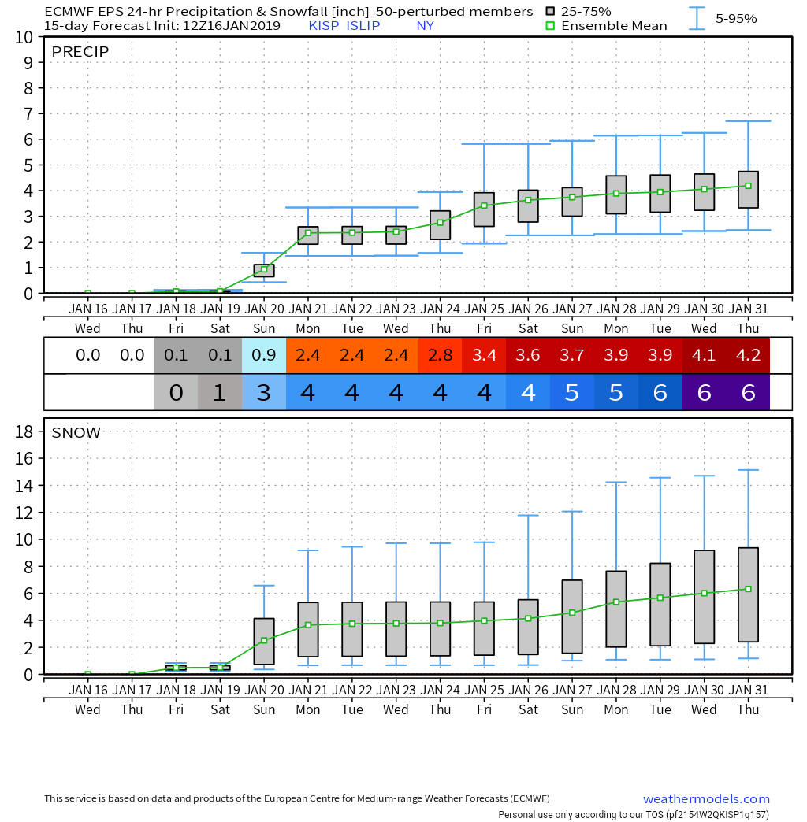Viewport: 807px width, 822px height.
Task: Click the blue 5-95% whisker legend icon
Action: click(697, 18)
